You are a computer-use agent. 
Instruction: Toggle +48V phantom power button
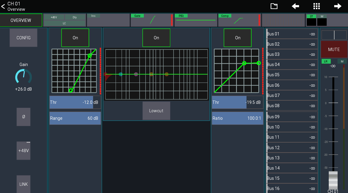pos(23,151)
